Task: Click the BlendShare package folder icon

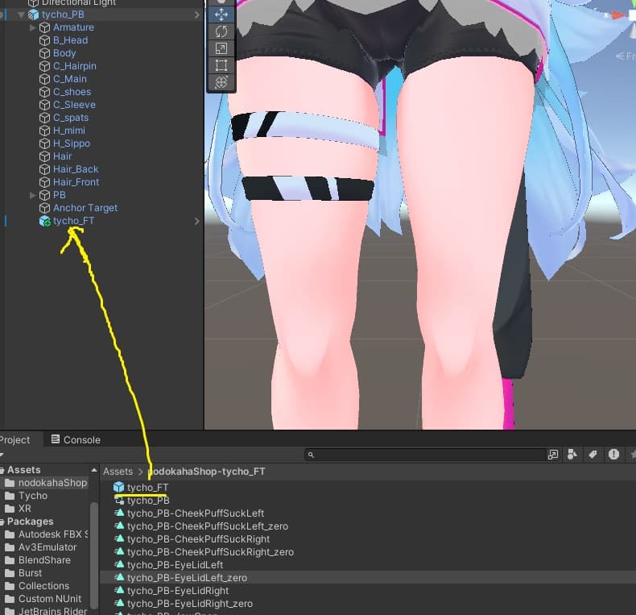Action: tap(10, 560)
